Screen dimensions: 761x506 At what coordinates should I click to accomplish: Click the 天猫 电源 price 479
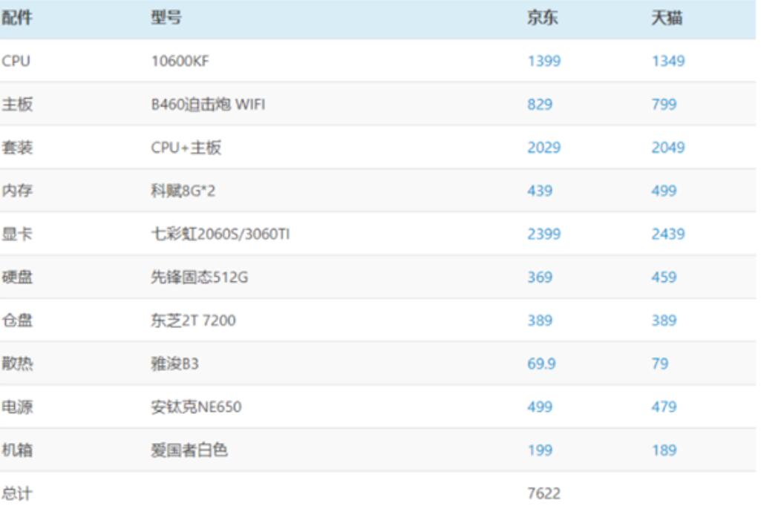pos(664,407)
